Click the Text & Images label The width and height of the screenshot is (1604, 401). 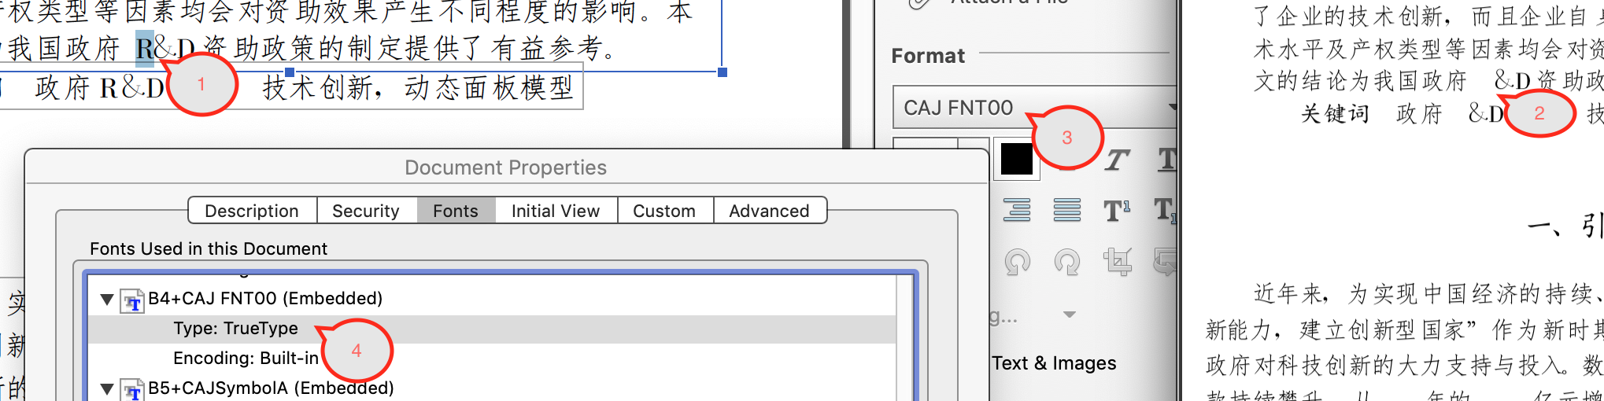(x=1054, y=363)
